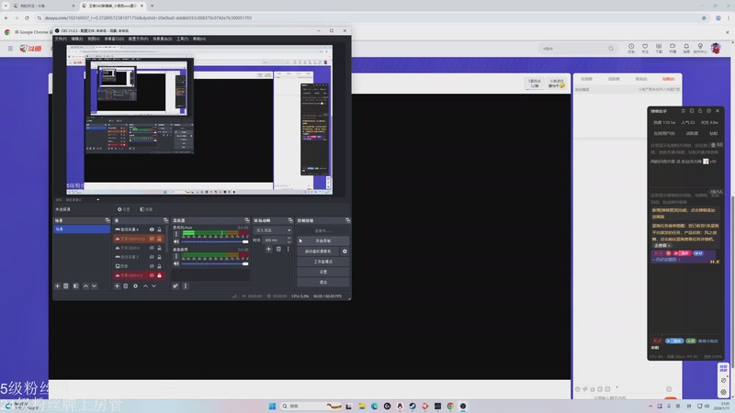Move source up in Sources panel
This screenshot has height=413, width=735.
[x=145, y=286]
